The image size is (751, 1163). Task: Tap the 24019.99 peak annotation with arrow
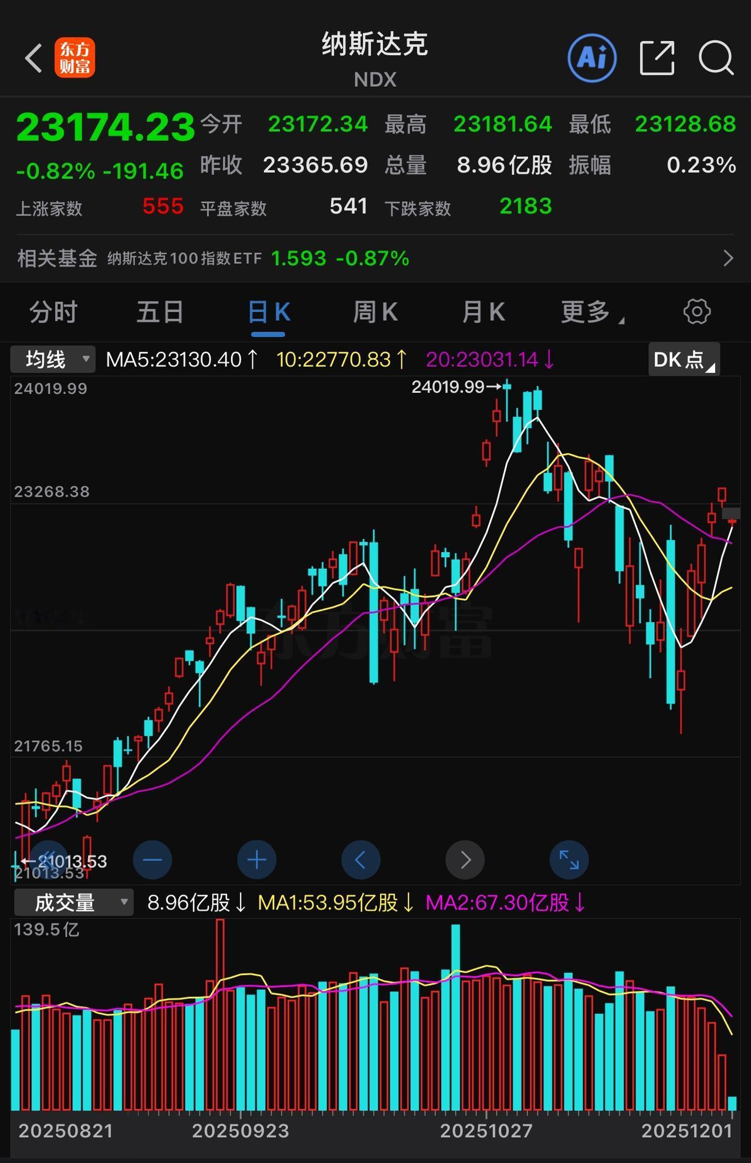(x=457, y=387)
